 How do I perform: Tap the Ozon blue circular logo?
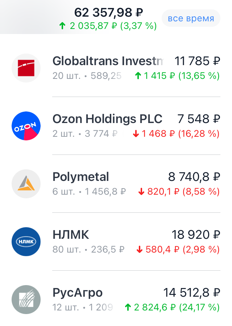point(26,126)
